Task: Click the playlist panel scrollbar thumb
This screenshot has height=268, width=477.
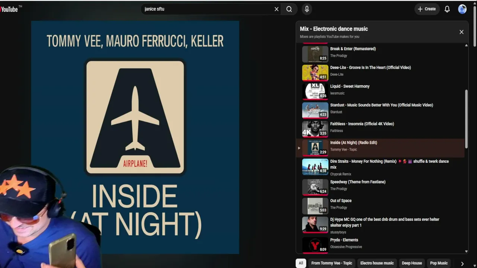Action: [466, 119]
